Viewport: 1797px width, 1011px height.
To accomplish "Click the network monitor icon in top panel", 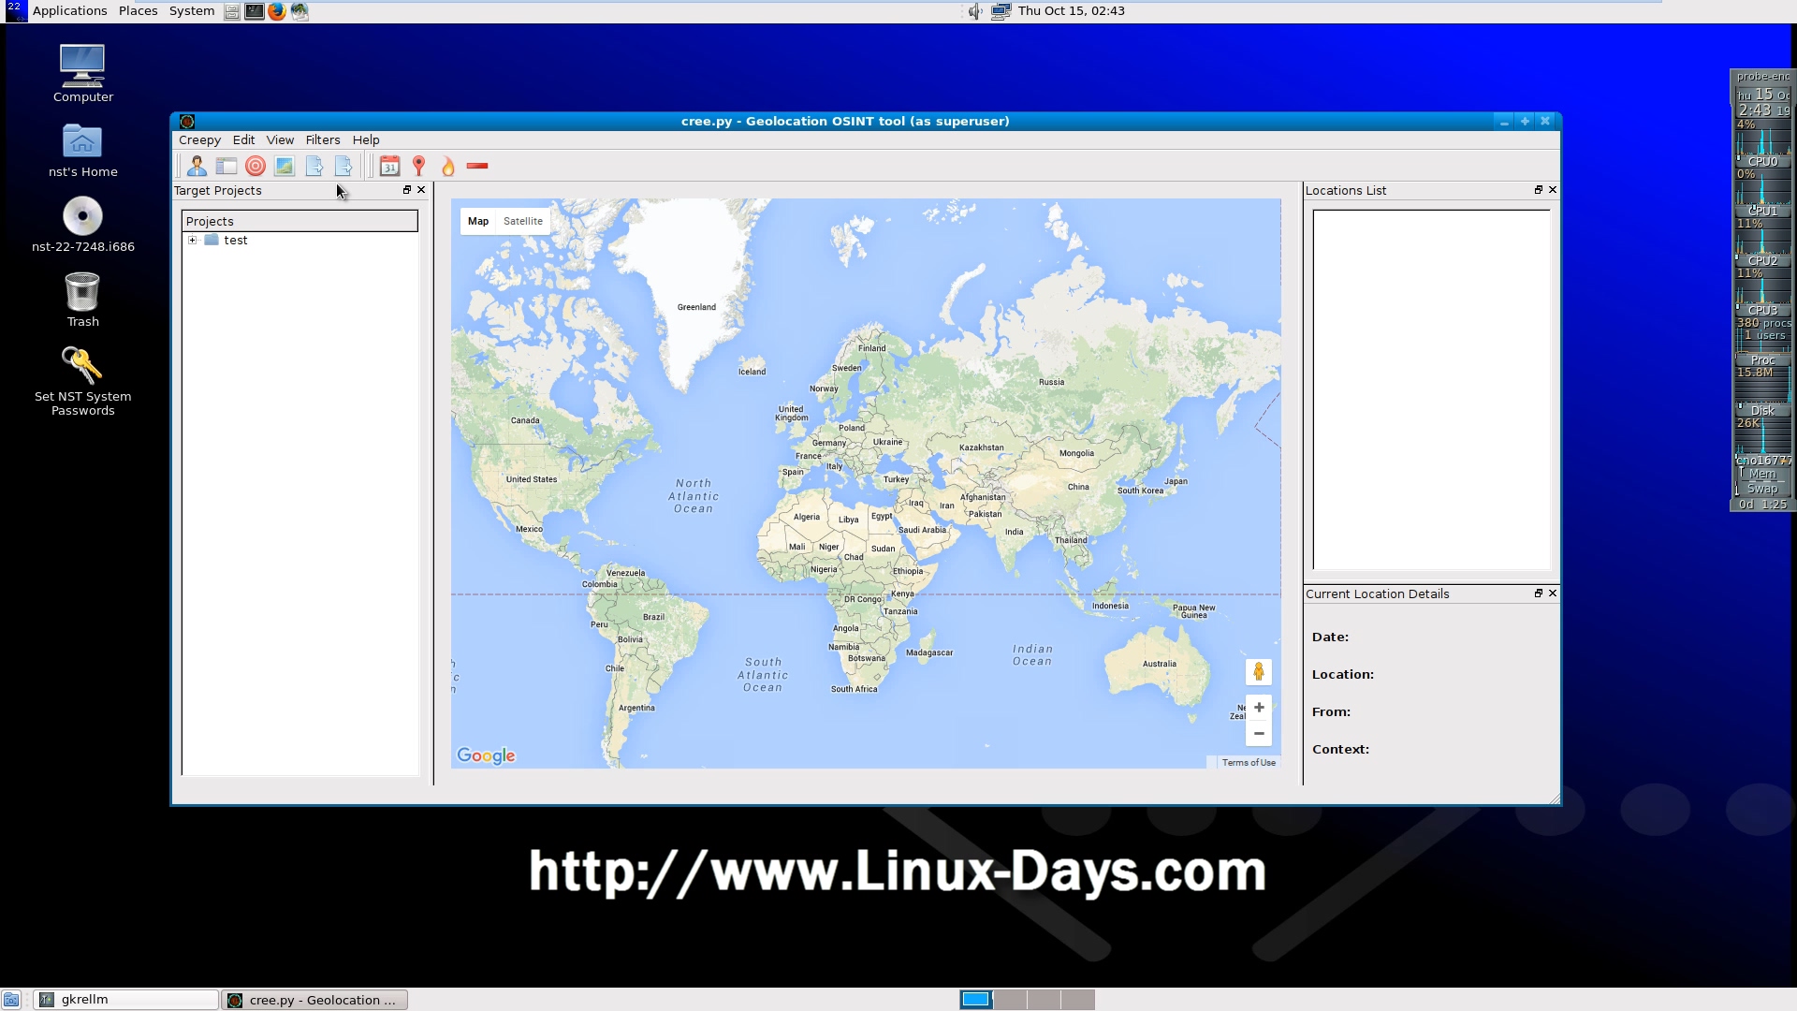I will (1001, 11).
